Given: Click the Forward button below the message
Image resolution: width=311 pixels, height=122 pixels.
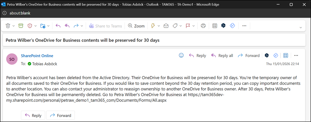Looking at the screenshot, I should pos(61,115).
